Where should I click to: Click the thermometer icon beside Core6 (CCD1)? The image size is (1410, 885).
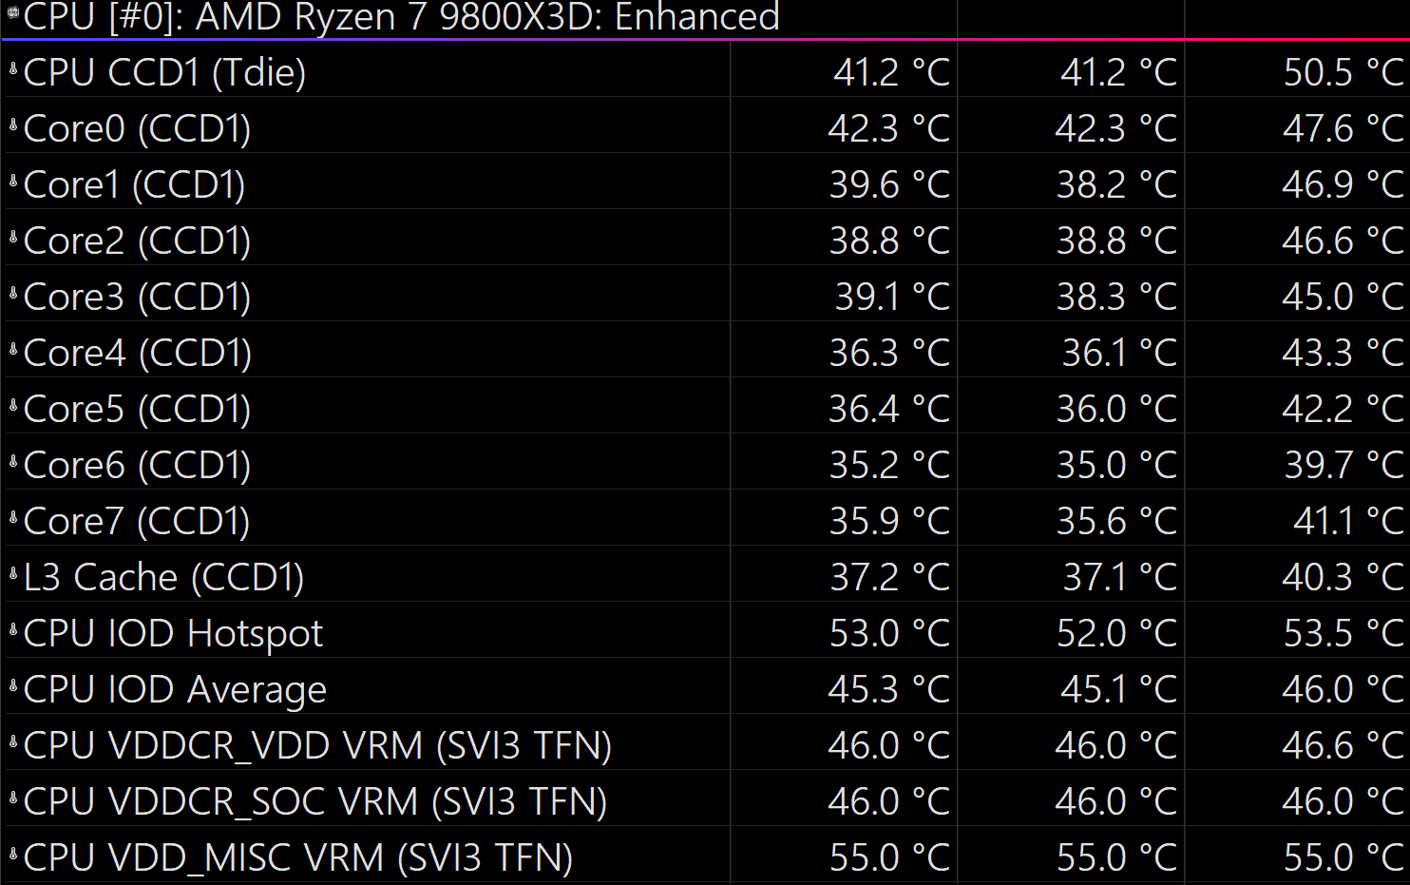click(13, 462)
